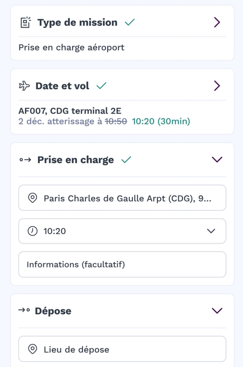The height and width of the screenshot is (367, 243).
Task: Click the airplane icon beside Date et vol
Action: click(x=24, y=86)
